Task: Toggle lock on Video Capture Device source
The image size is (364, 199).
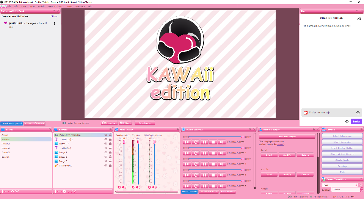Action: tap(110, 135)
